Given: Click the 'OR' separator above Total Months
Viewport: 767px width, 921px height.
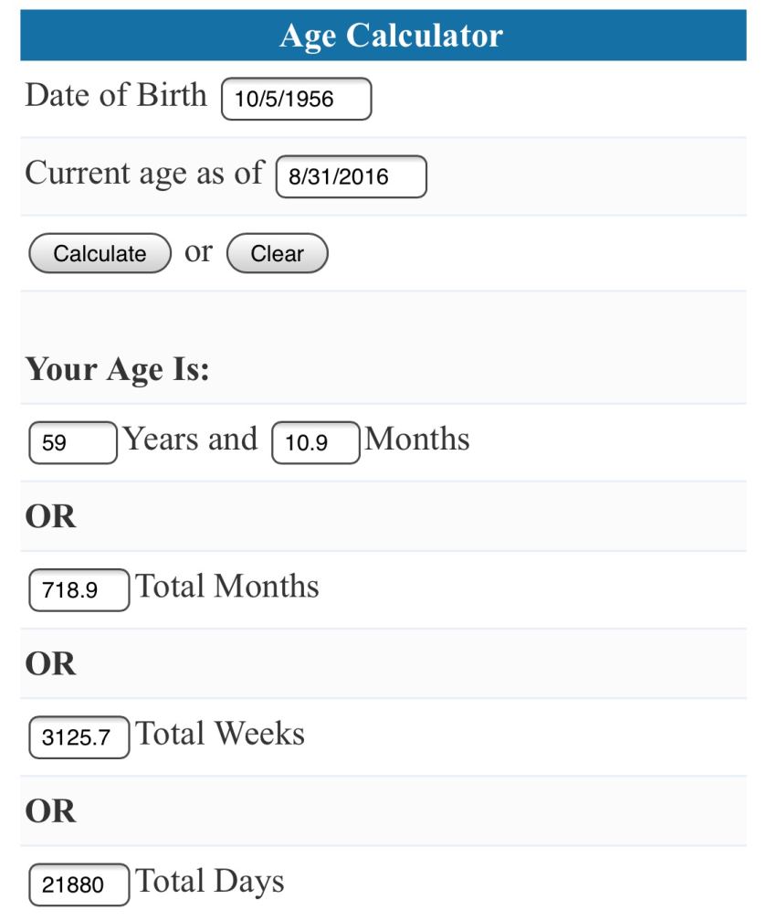Looking at the screenshot, I should click(x=50, y=516).
